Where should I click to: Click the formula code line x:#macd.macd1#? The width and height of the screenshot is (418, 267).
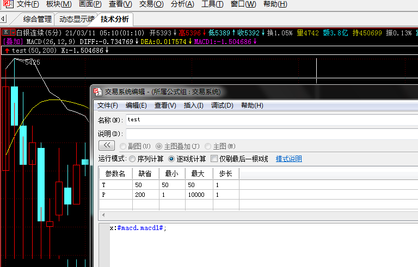coord(138,228)
